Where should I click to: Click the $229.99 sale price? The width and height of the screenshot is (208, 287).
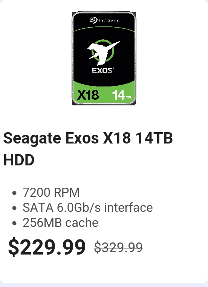tap(47, 247)
